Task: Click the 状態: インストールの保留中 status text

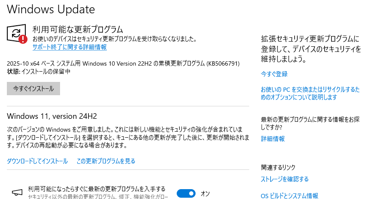Action: tap(39, 72)
